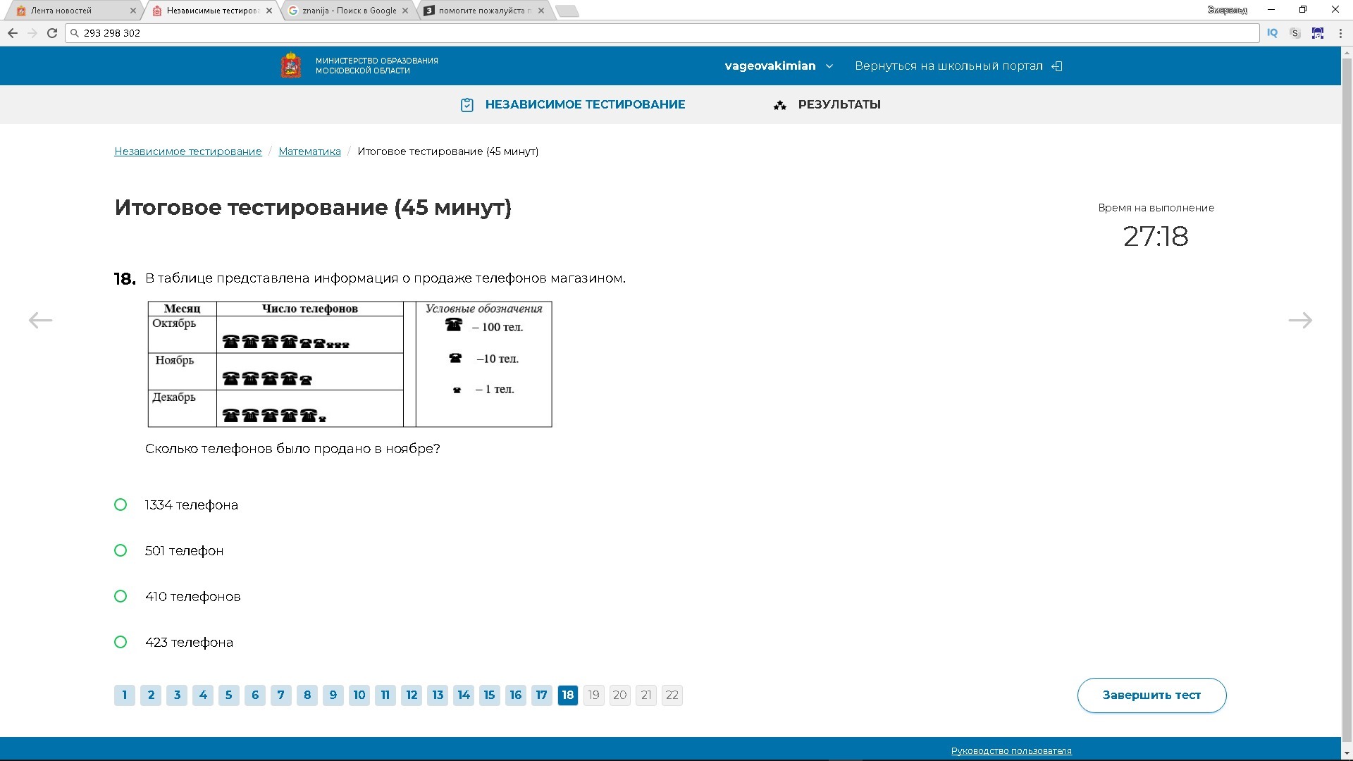The width and height of the screenshot is (1353, 761).
Task: Click the IQ extension icon
Action: click(x=1272, y=33)
